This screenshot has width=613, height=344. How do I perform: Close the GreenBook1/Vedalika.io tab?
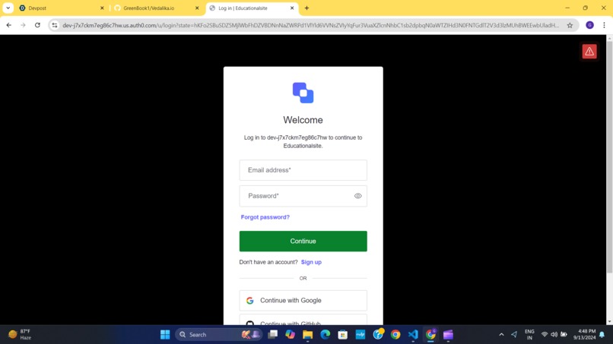pos(197,8)
